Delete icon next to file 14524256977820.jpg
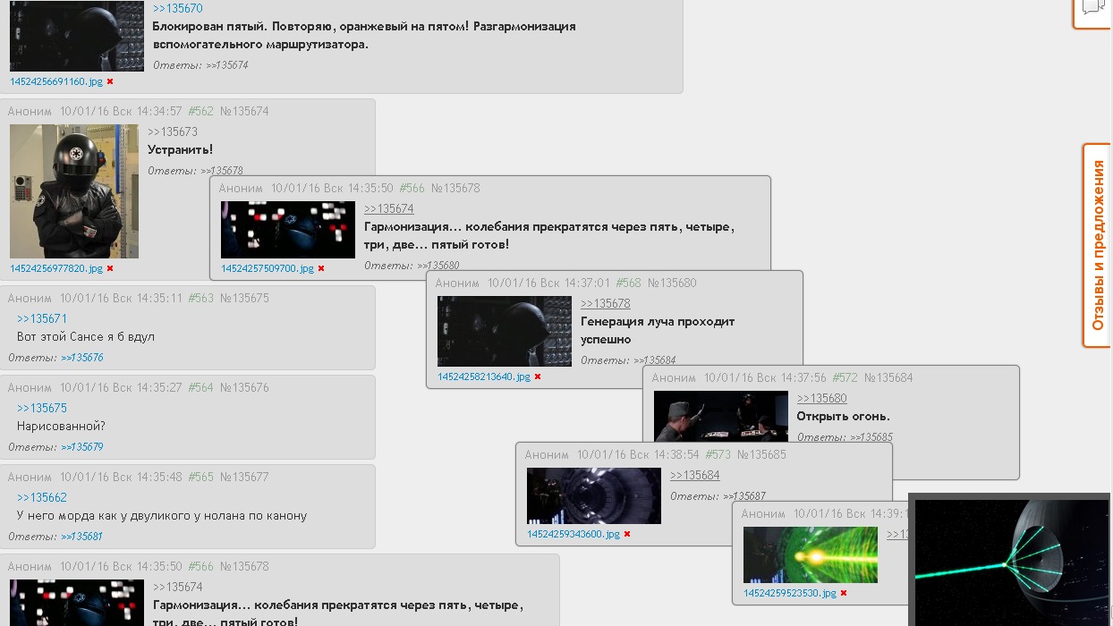1113x626 pixels. point(110,268)
